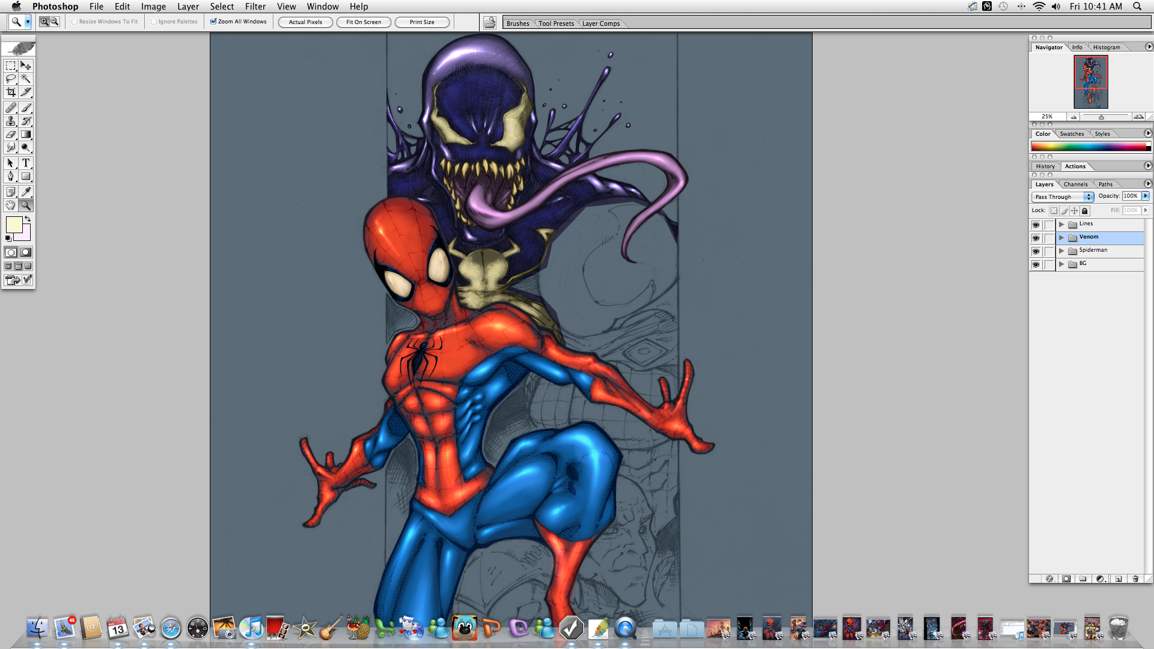Expand the Lines layer group
Image resolution: width=1154 pixels, height=649 pixels.
pos(1061,224)
